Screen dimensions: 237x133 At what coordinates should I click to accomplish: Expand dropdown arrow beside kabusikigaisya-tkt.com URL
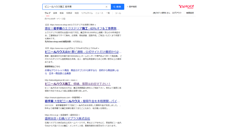coord(77,80)
